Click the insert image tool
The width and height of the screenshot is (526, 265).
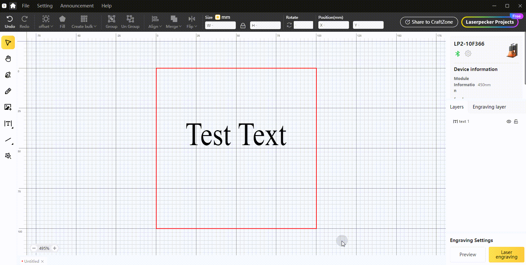(8, 107)
